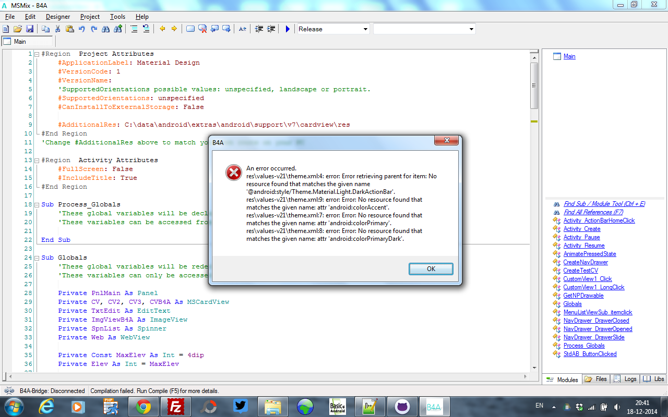This screenshot has width=668, height=417.
Task: Click the A-Z autocomplete toolbar icon
Action: (x=243, y=29)
